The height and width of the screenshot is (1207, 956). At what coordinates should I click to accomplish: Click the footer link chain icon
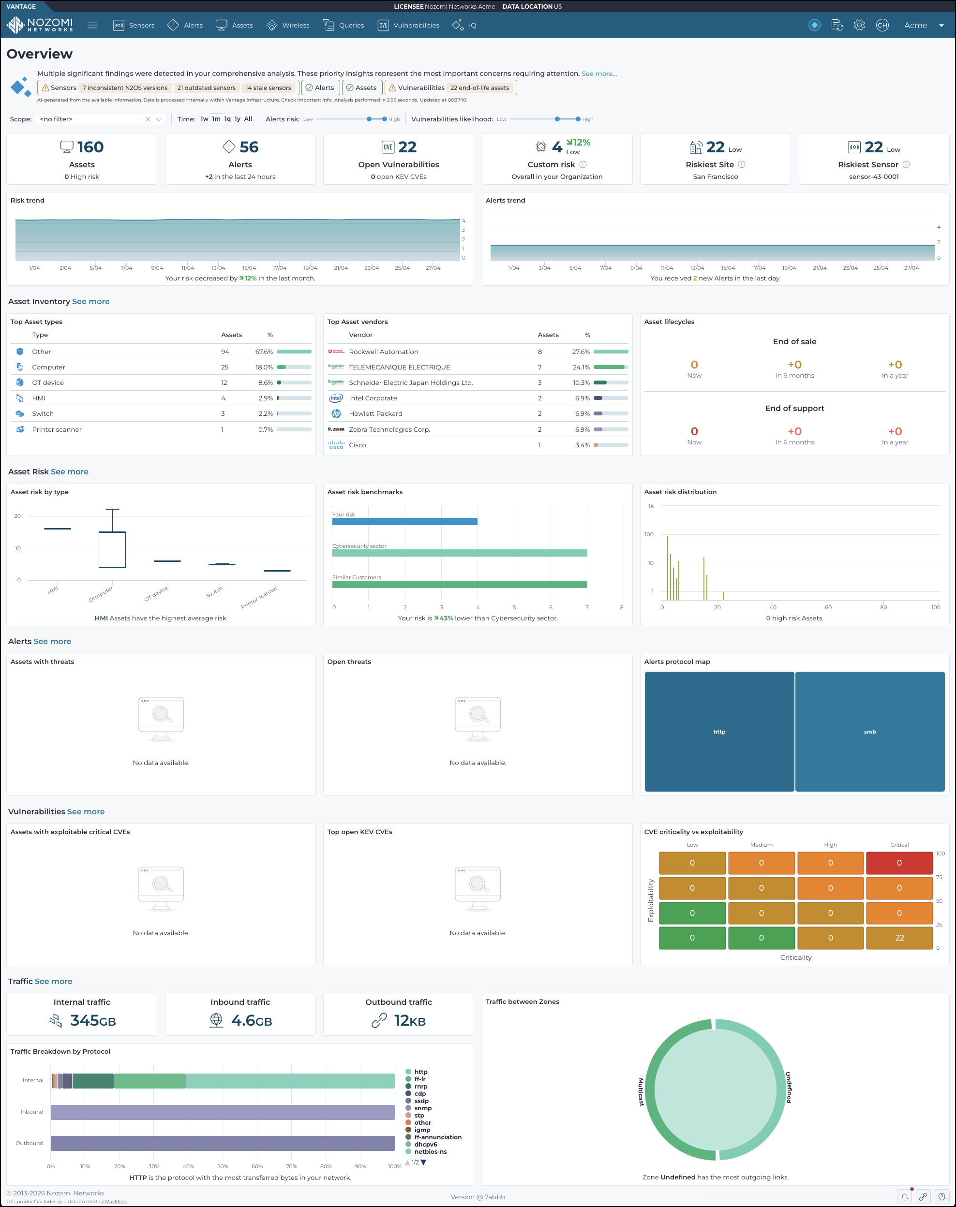(x=923, y=1197)
